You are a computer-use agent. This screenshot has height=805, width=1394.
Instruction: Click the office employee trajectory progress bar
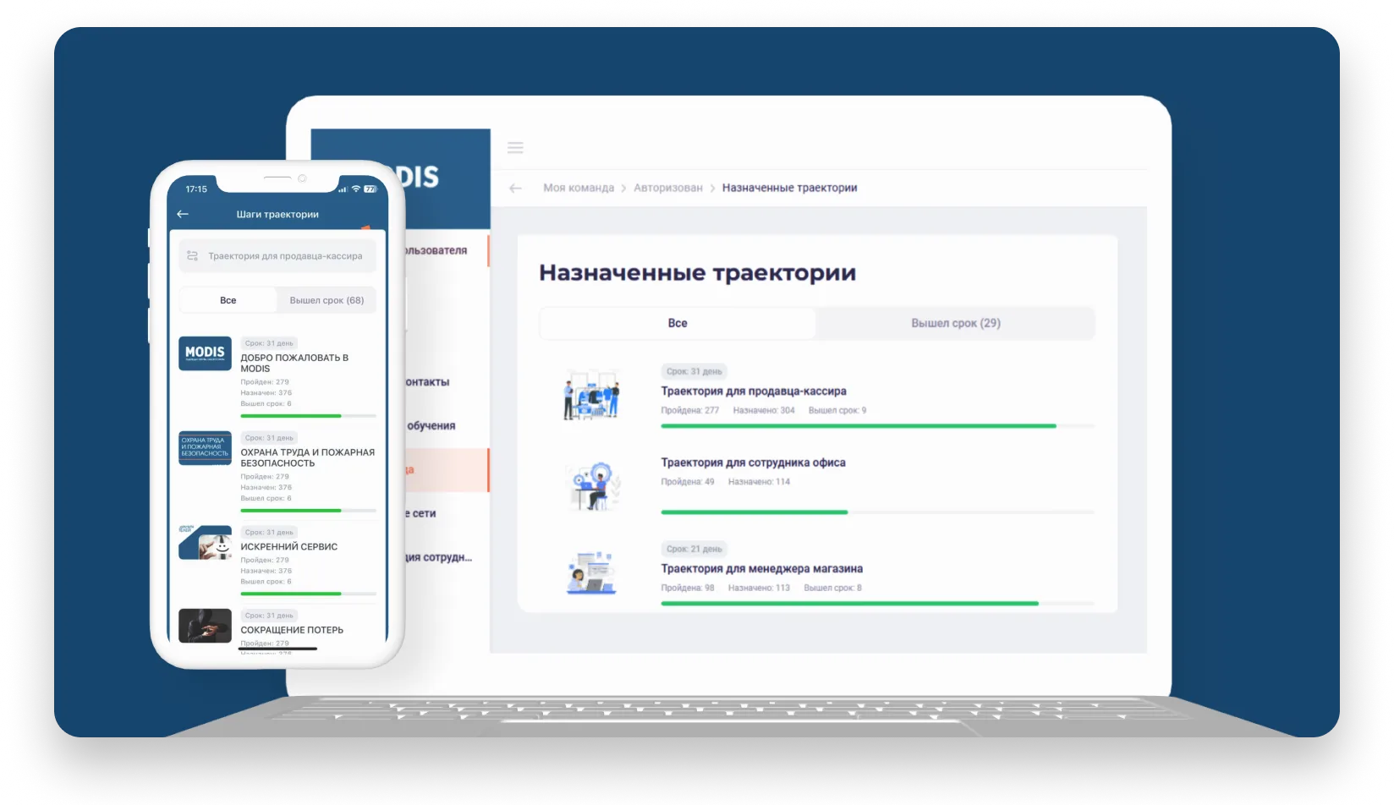877,512
